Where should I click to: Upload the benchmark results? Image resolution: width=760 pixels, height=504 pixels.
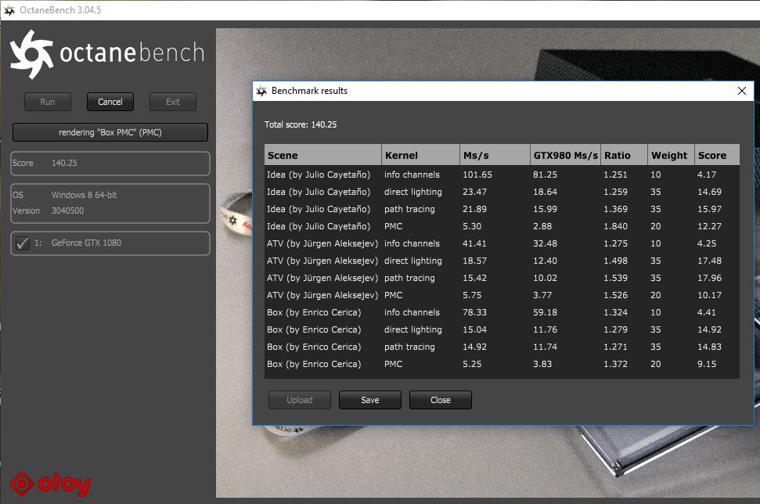coord(300,400)
